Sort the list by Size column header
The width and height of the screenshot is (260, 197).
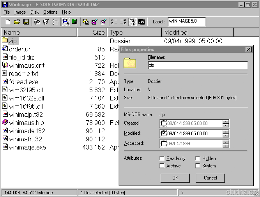(x=92, y=32)
